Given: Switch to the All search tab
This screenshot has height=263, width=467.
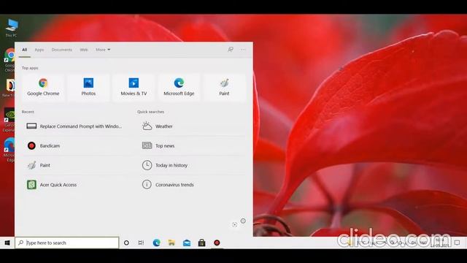Looking at the screenshot, I should (25, 50).
